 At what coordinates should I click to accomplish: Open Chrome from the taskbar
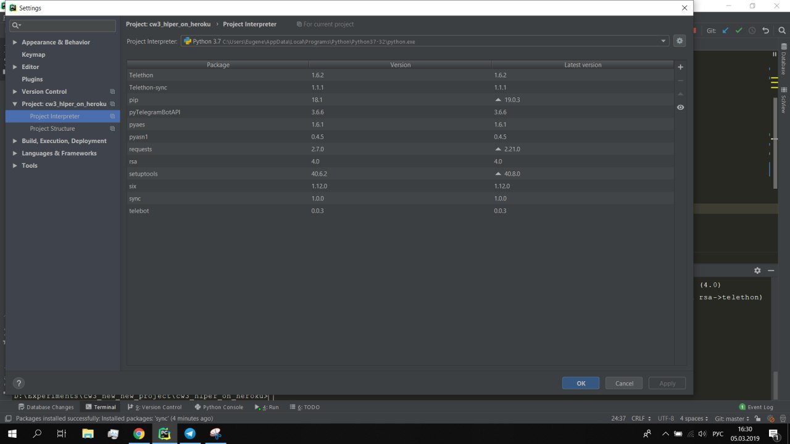click(x=139, y=434)
